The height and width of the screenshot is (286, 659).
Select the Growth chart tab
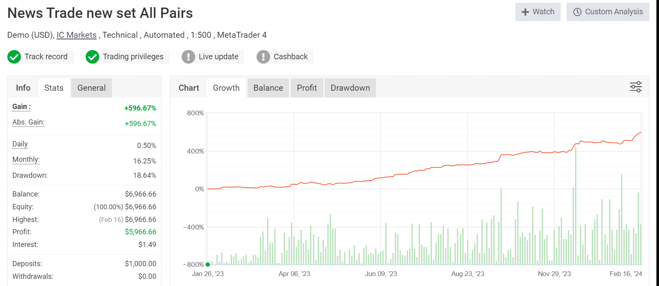pos(226,88)
